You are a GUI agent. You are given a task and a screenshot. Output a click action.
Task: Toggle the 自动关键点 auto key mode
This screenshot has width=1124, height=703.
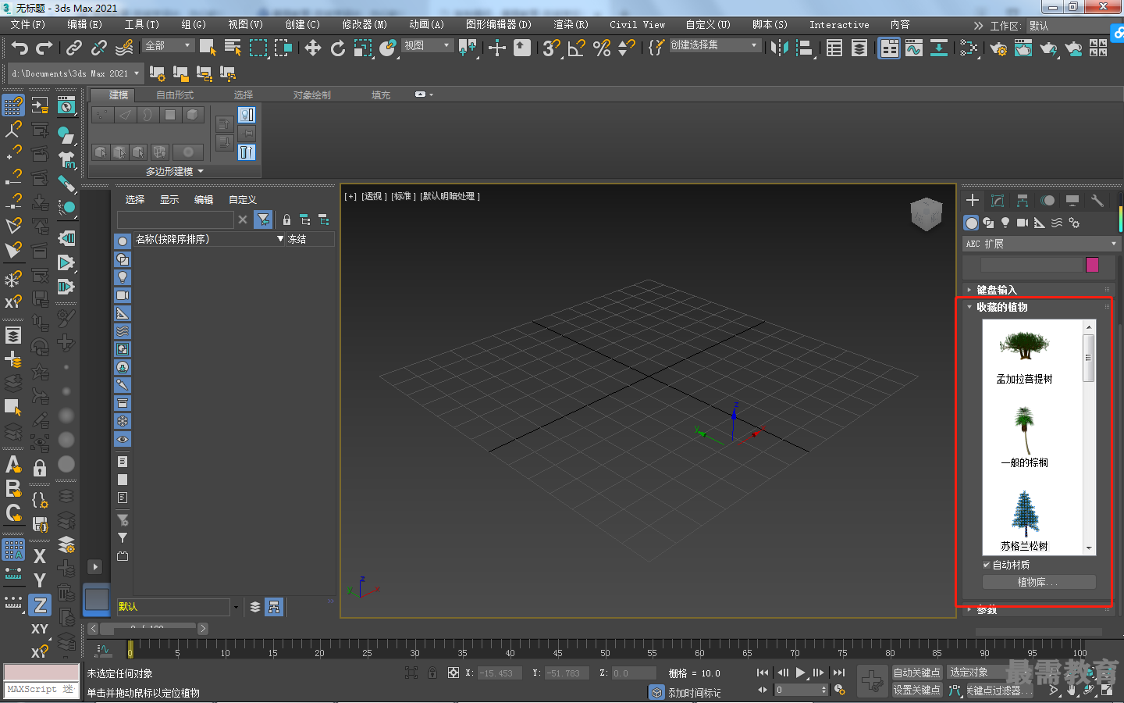pyautogui.click(x=916, y=673)
